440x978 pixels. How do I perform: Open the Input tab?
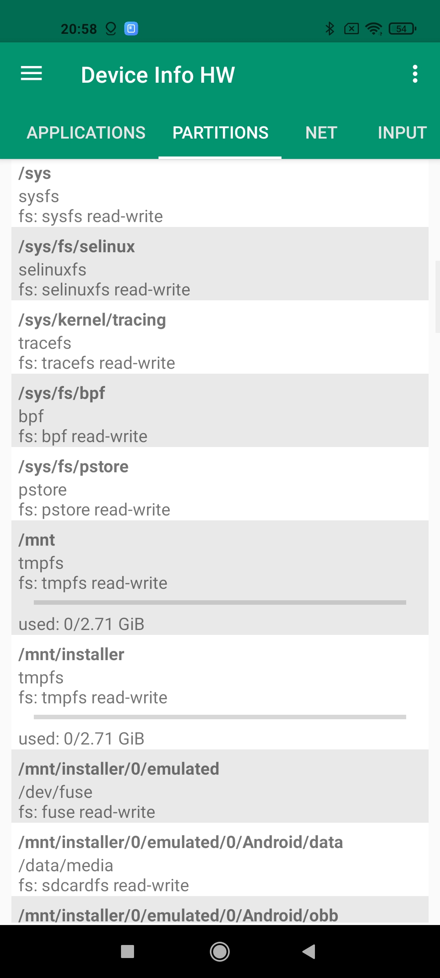pos(402,133)
